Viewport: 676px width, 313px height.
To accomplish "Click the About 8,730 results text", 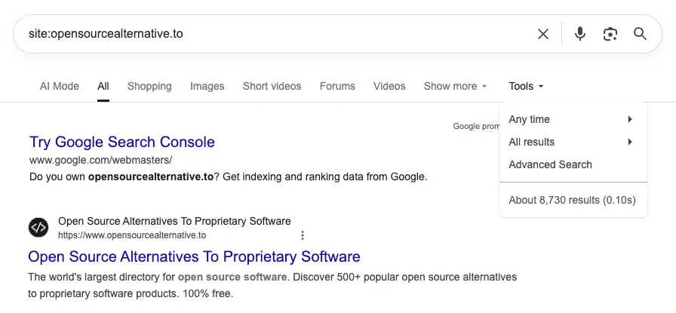I will 572,200.
